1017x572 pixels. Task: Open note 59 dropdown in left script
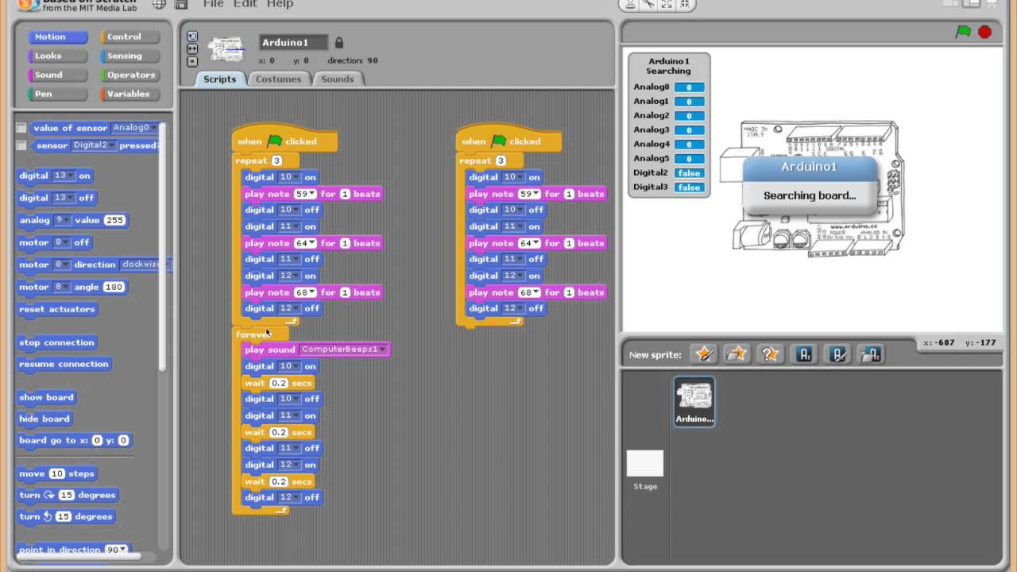(x=305, y=194)
